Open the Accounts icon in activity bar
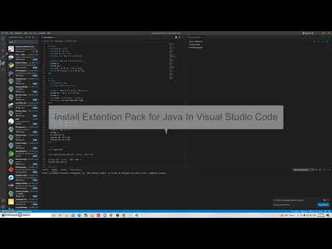The image size is (332, 249). pyautogui.click(x=3, y=201)
